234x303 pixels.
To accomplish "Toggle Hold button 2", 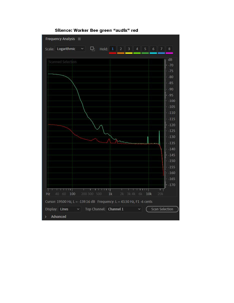I will 121,49.
